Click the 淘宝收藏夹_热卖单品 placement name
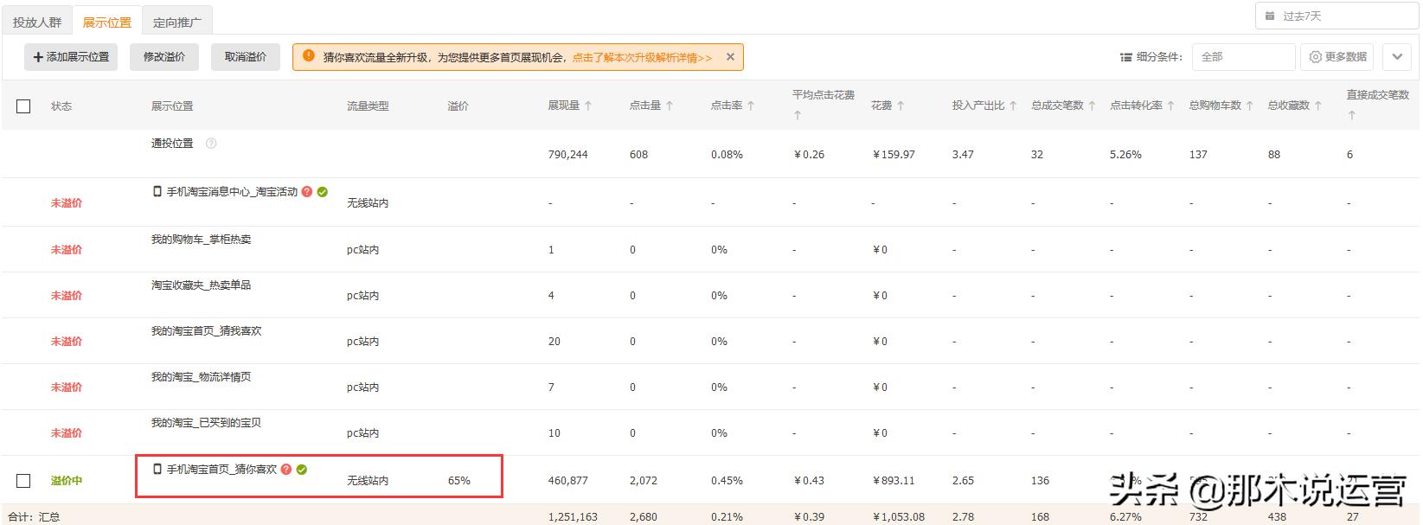Viewport: 1423px width, 525px height. pos(201,285)
